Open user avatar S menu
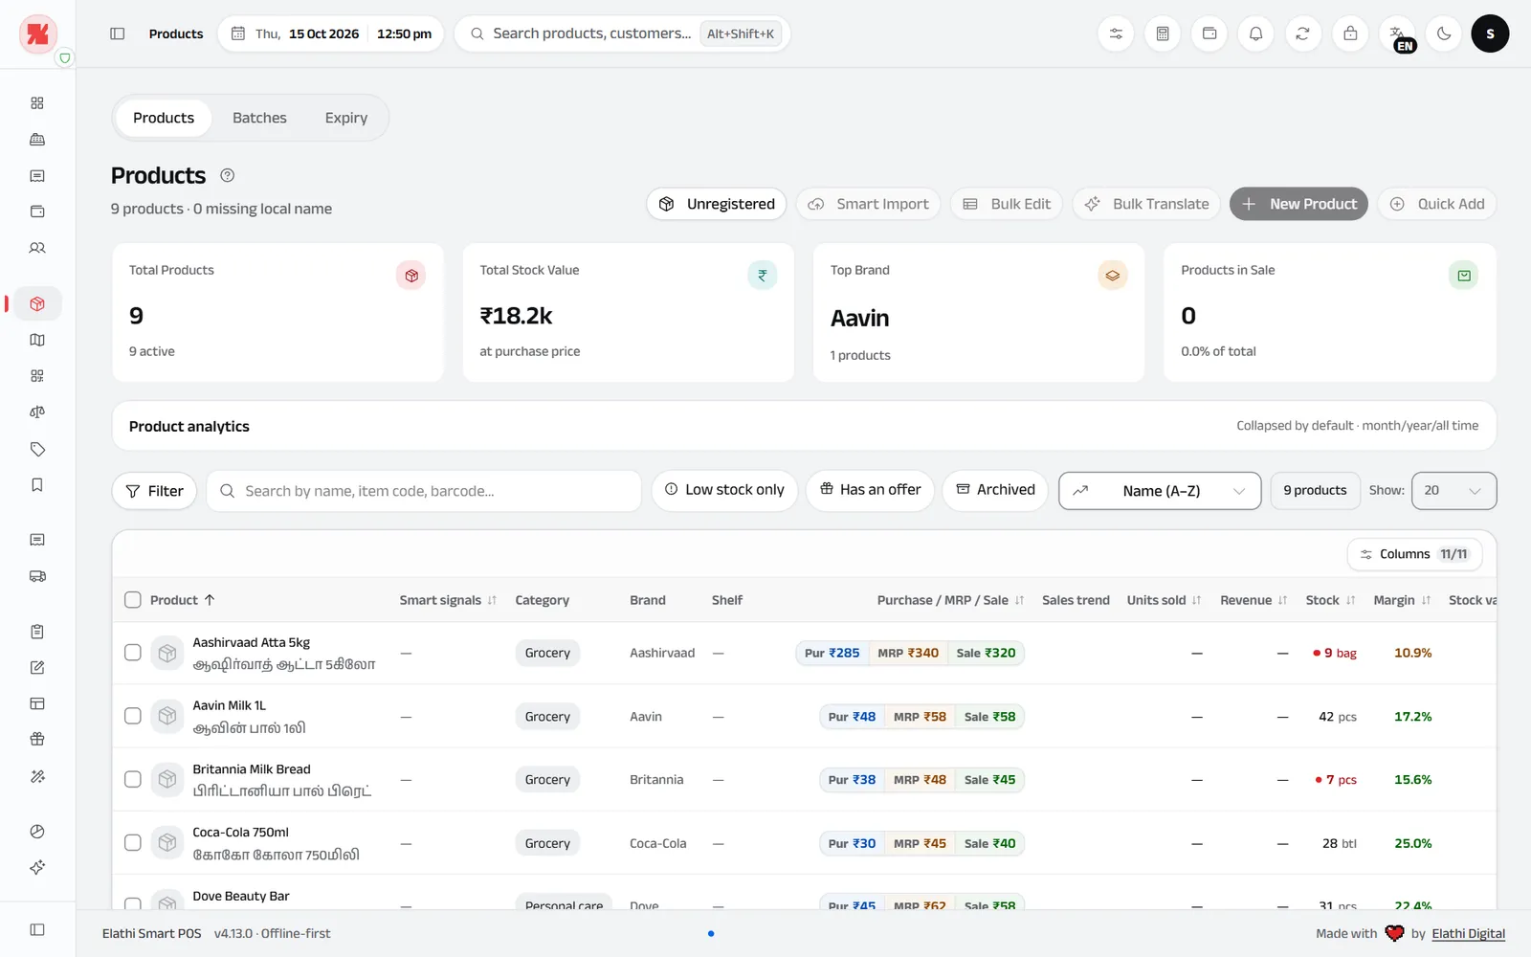Viewport: 1531px width, 957px height. [x=1490, y=33]
